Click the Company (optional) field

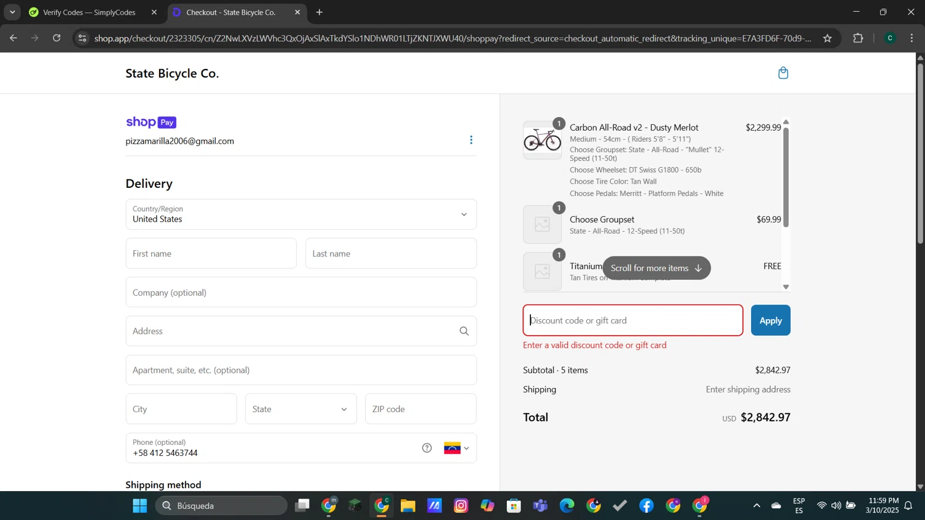pyautogui.click(x=301, y=292)
